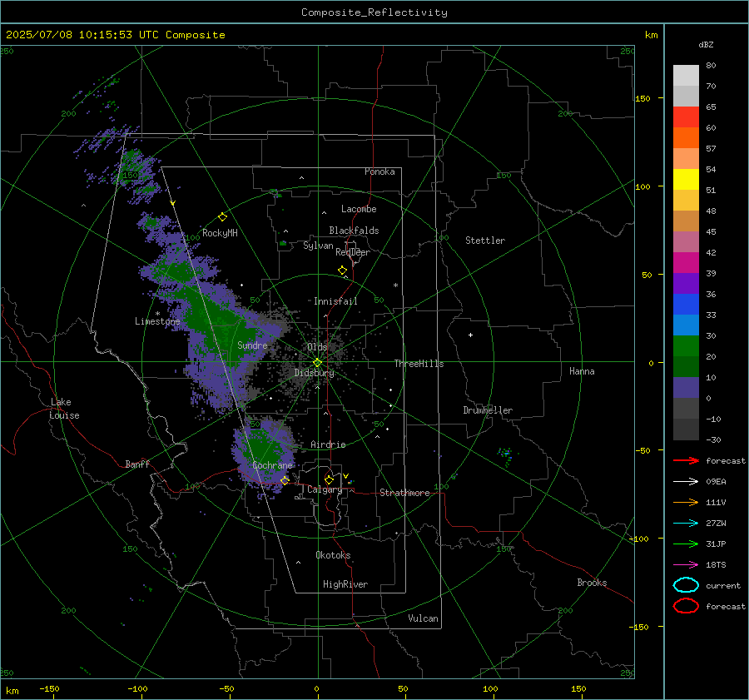
Task: Click the Didsbury town label
Action: click(x=314, y=373)
